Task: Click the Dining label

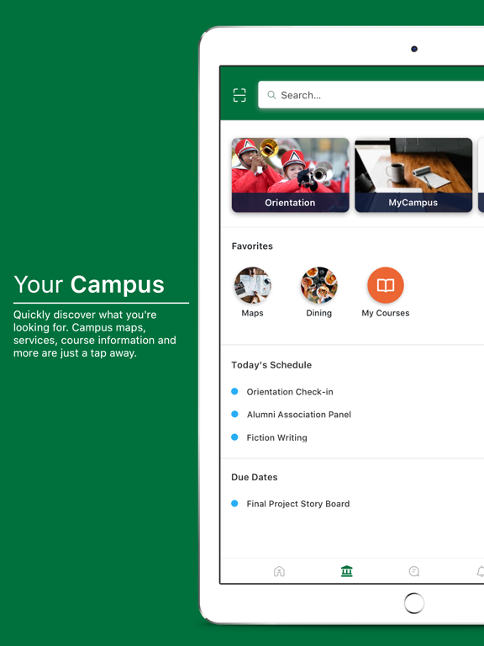Action: (x=319, y=313)
